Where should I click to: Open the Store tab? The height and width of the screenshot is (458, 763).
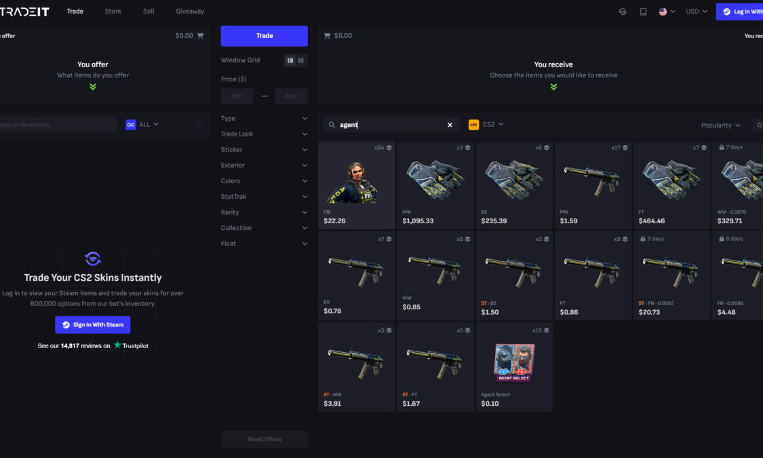pos(113,11)
